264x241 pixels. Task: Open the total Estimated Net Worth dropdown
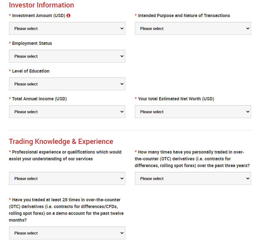click(193, 112)
